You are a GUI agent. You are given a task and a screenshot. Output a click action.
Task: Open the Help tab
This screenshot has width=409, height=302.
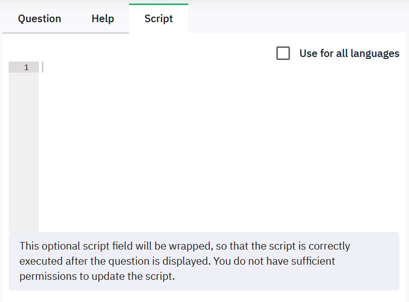(x=103, y=19)
